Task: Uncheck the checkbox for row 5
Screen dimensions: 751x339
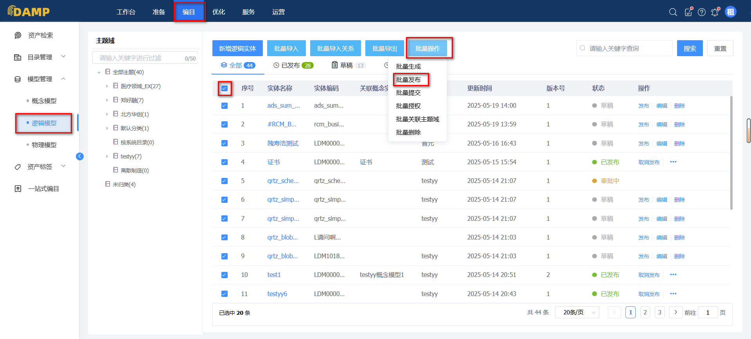Action: coord(225,181)
